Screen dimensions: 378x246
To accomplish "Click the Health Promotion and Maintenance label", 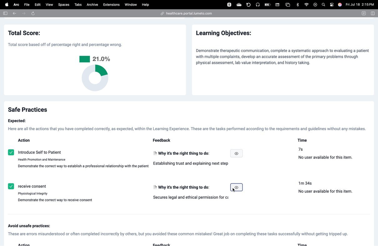I will (x=42, y=160).
